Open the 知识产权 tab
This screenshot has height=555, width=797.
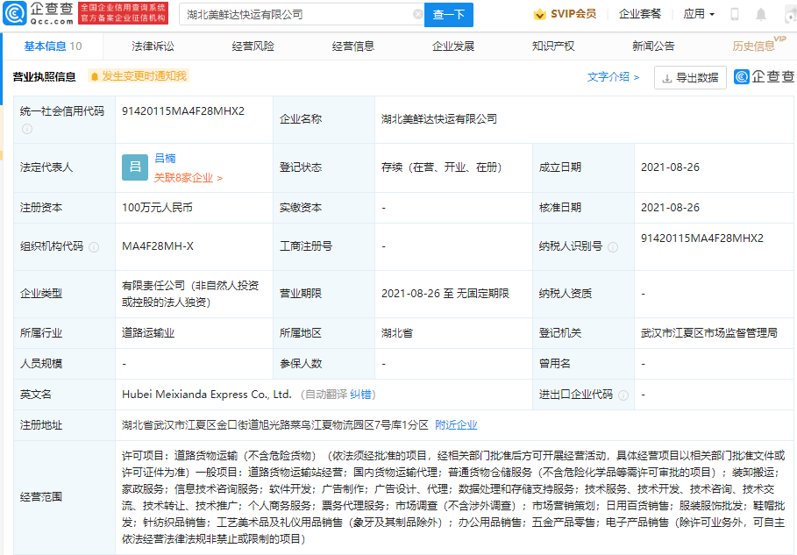553,46
